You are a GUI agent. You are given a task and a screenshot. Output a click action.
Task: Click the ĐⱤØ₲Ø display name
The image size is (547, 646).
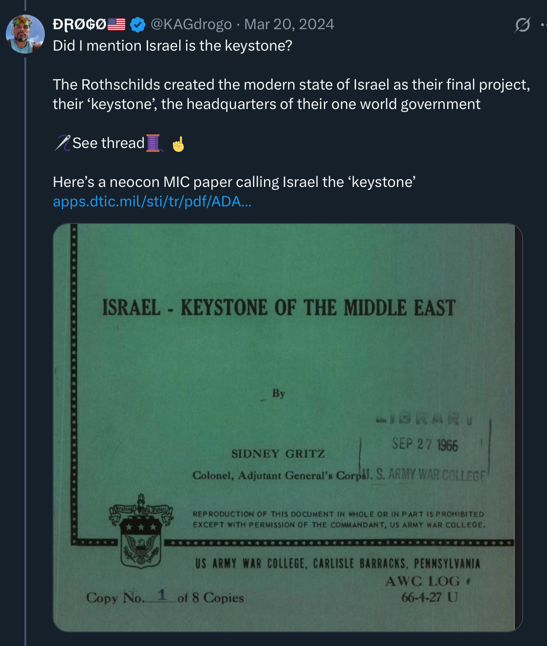(x=79, y=24)
